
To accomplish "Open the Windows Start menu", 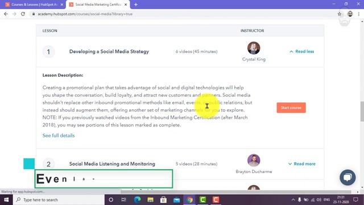I will tap(6, 200).
